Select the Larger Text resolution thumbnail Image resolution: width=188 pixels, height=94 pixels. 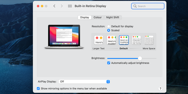[99, 40]
